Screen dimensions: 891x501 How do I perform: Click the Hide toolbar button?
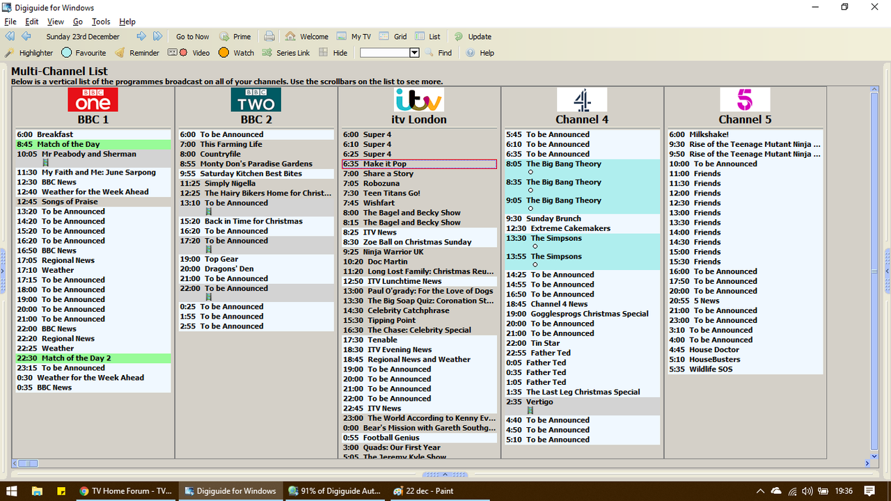pos(333,53)
